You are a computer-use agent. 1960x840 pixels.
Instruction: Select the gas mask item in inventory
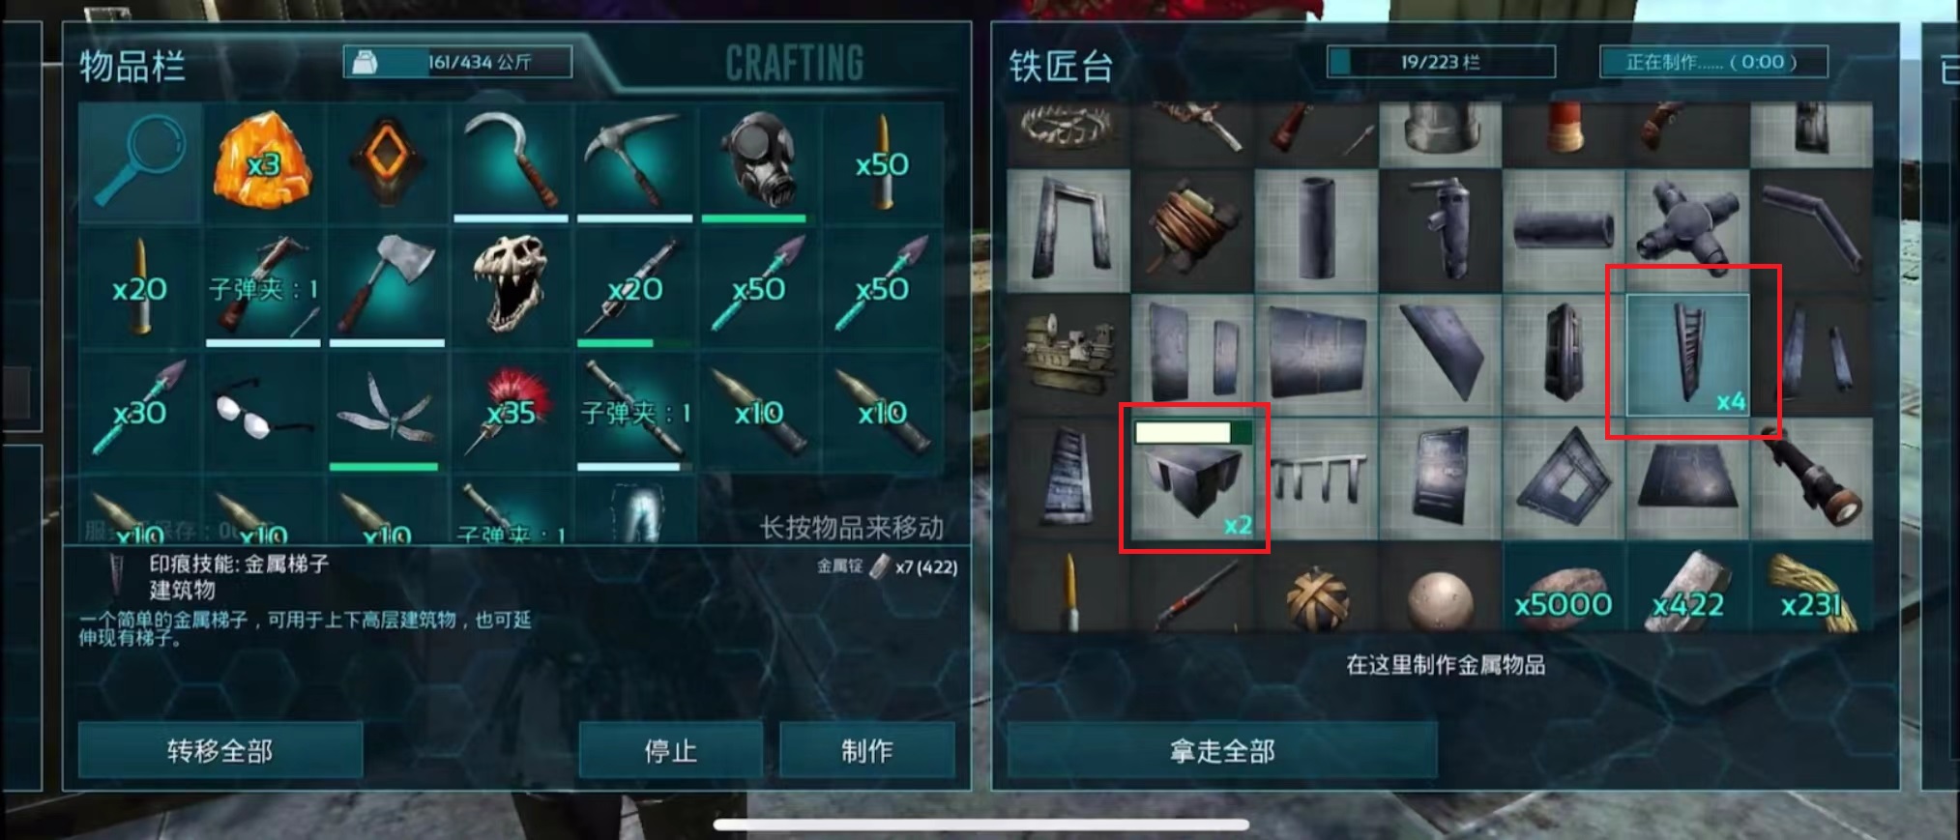[758, 164]
